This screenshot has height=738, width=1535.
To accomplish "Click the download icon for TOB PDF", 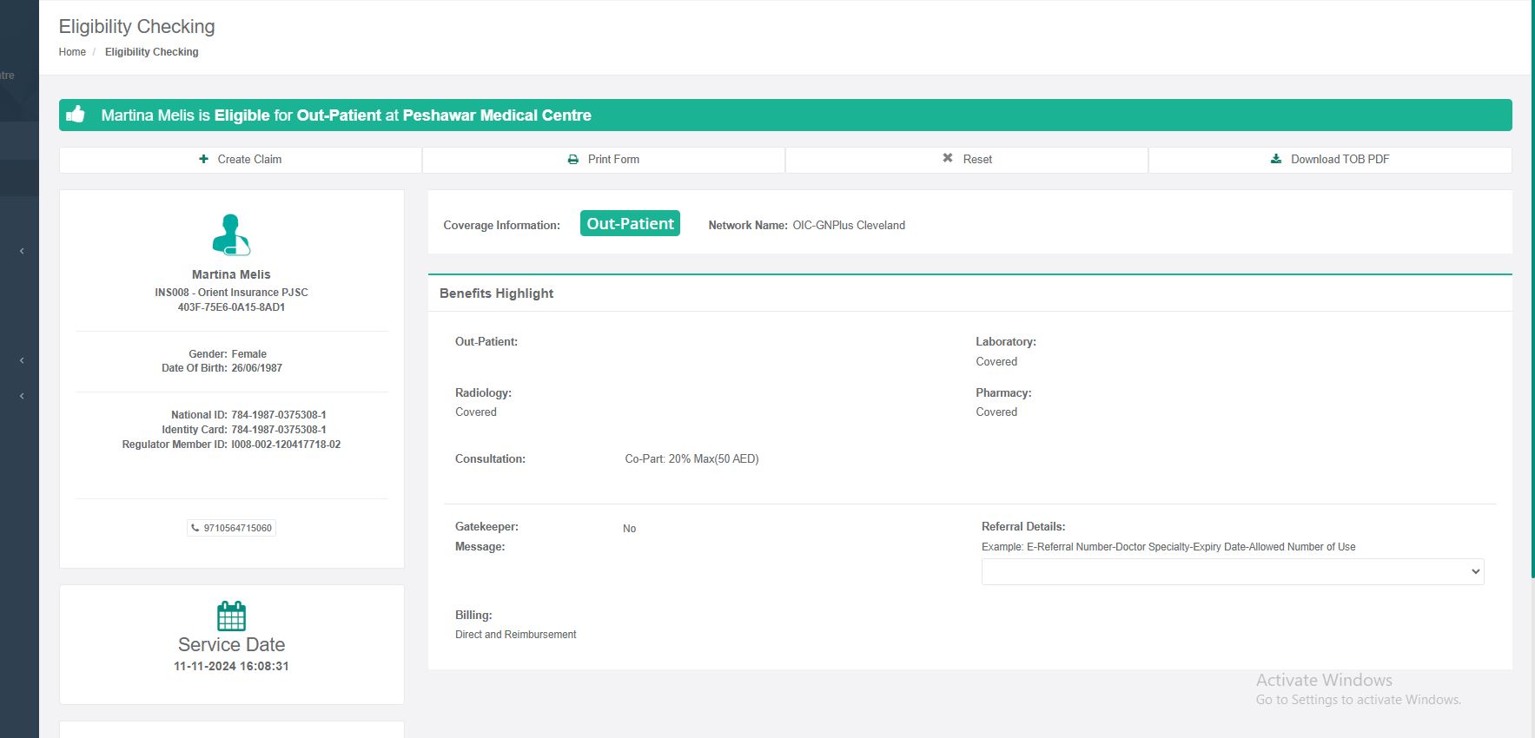I will pos(1276,159).
